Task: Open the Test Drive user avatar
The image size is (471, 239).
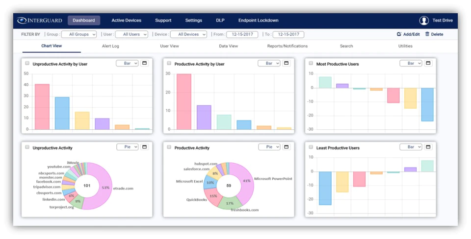Action: pos(424,21)
